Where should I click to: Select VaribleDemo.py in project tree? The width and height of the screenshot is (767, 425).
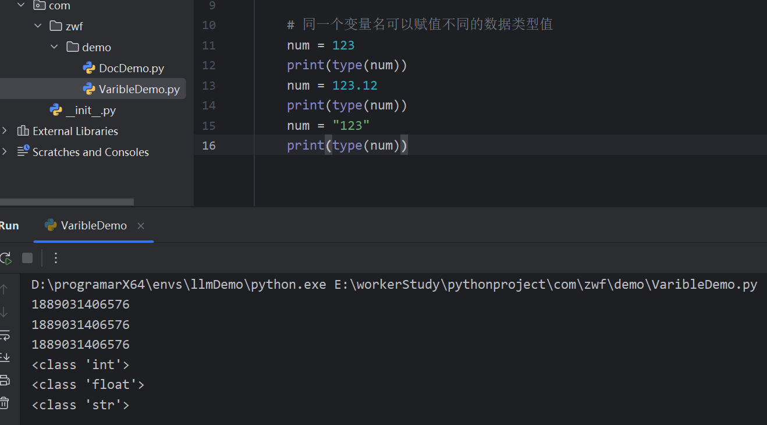pos(139,89)
